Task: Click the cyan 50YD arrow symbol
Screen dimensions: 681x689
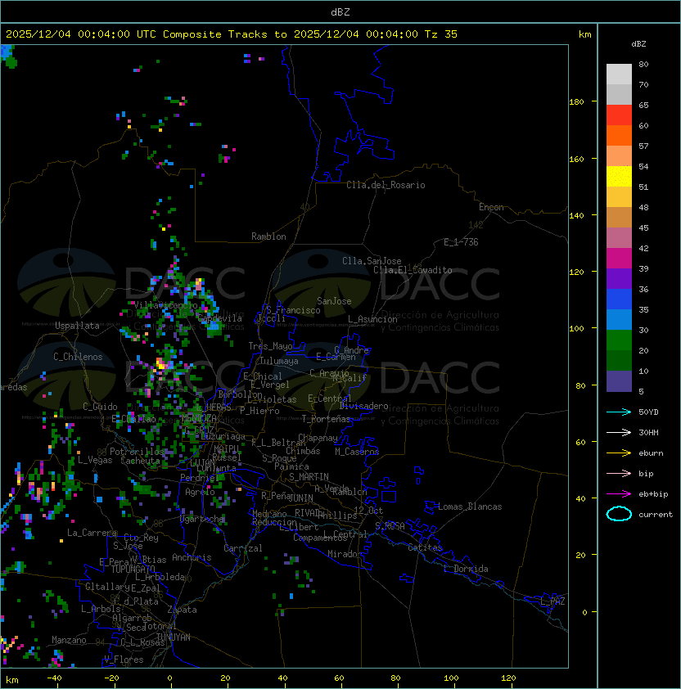Action: tap(619, 412)
